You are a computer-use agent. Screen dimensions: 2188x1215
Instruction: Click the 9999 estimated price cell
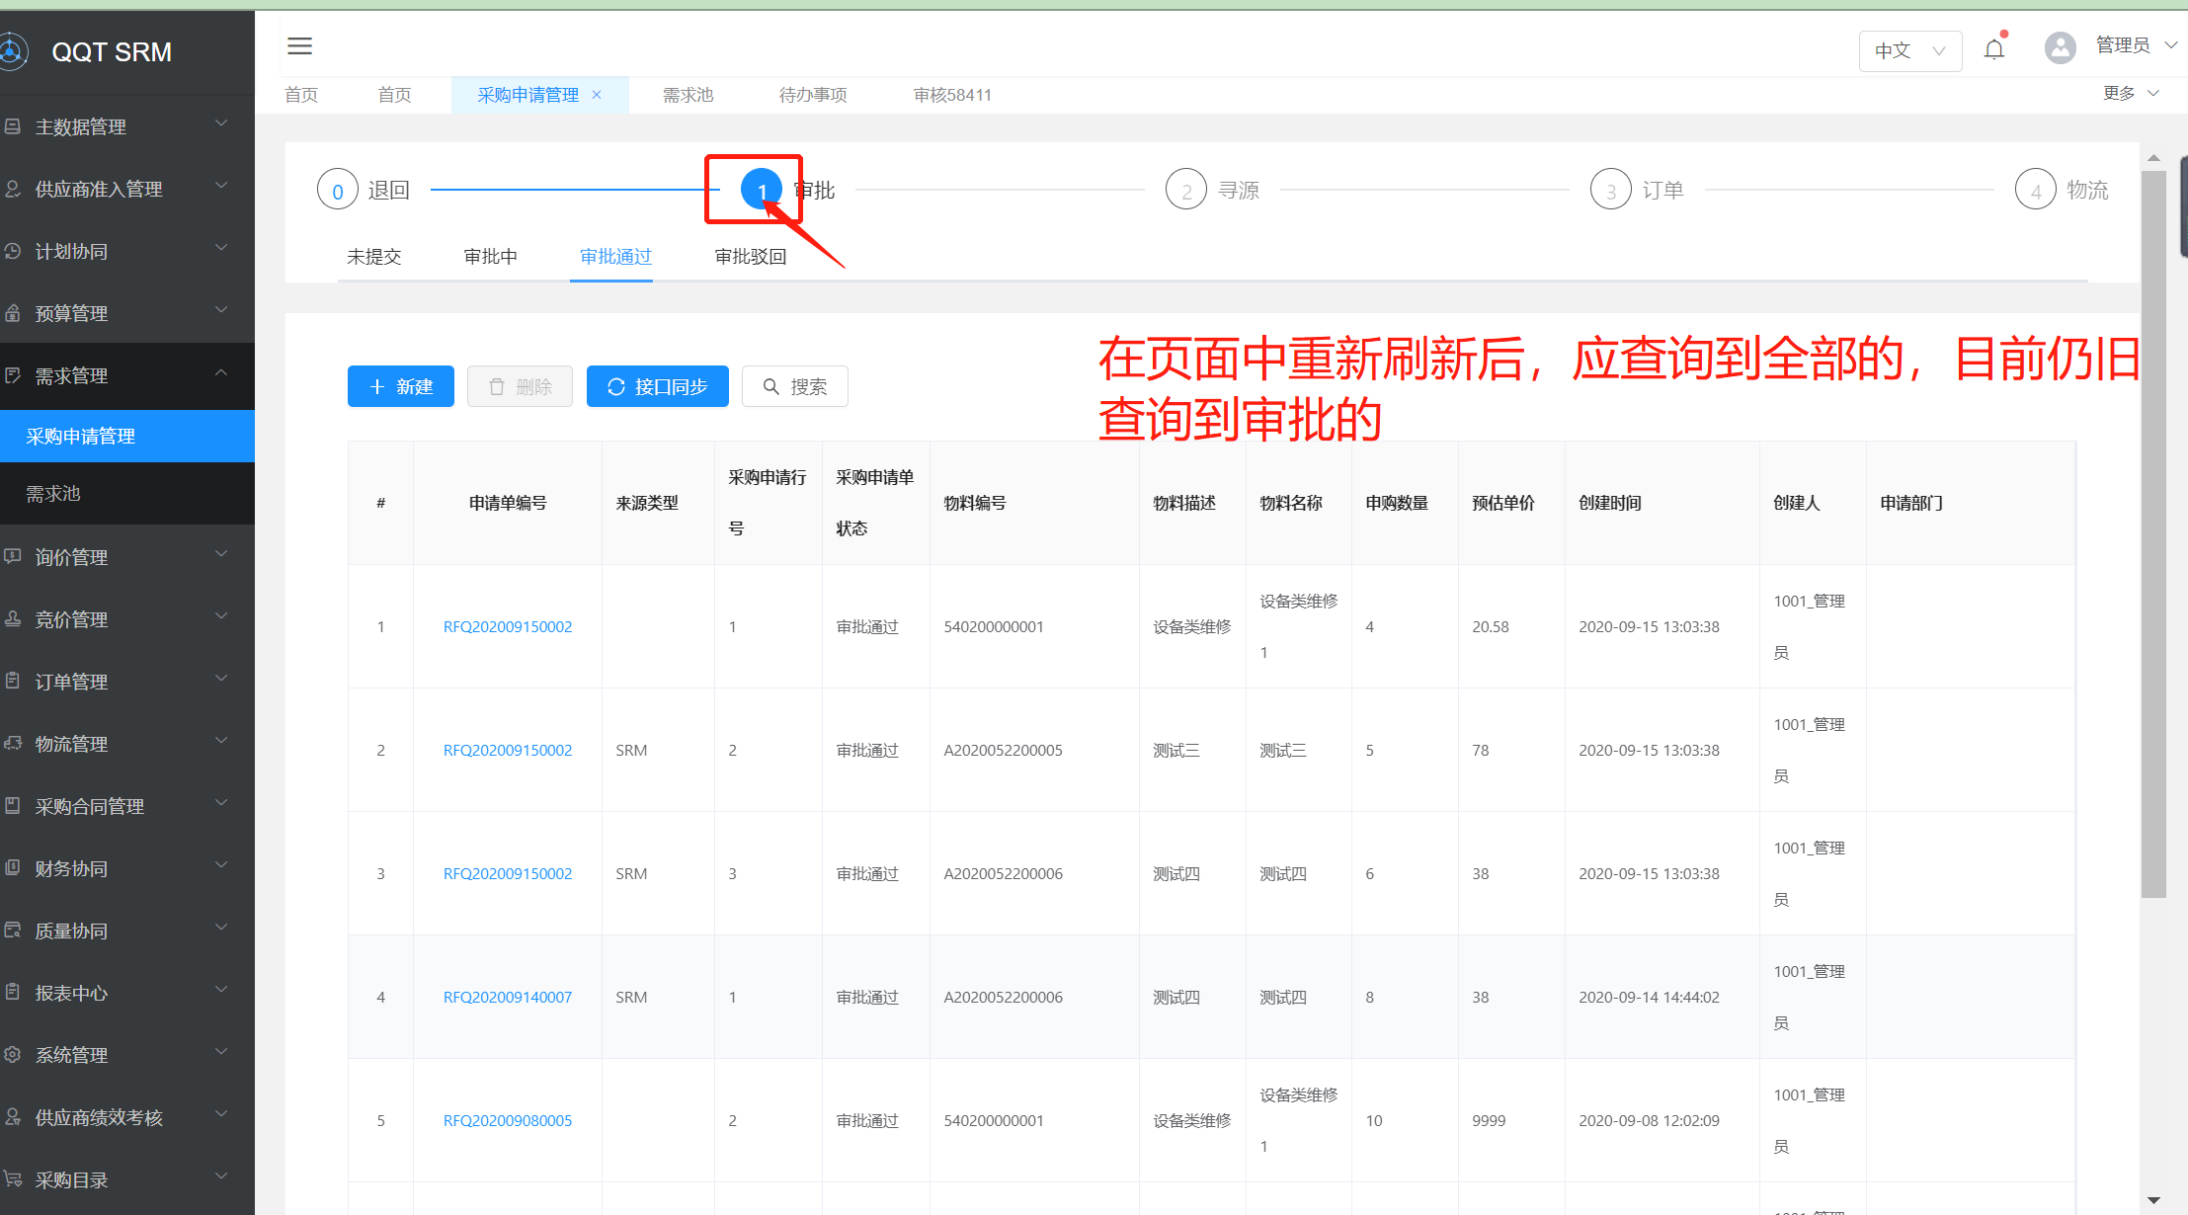(1489, 1121)
